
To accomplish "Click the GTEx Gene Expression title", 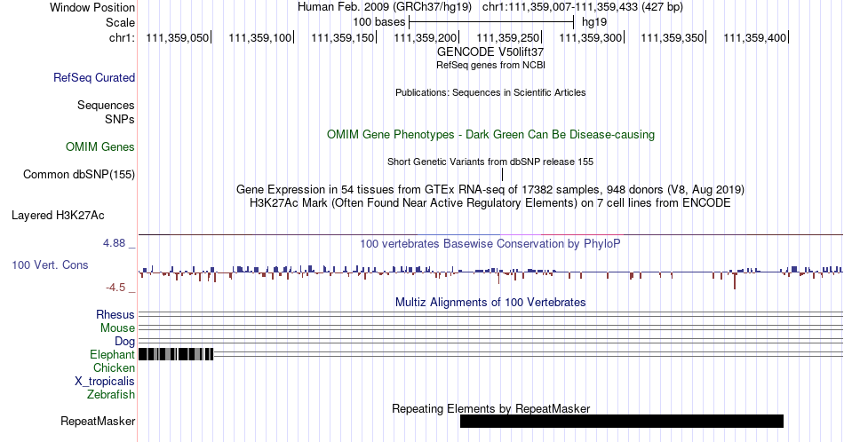I will coord(490,190).
